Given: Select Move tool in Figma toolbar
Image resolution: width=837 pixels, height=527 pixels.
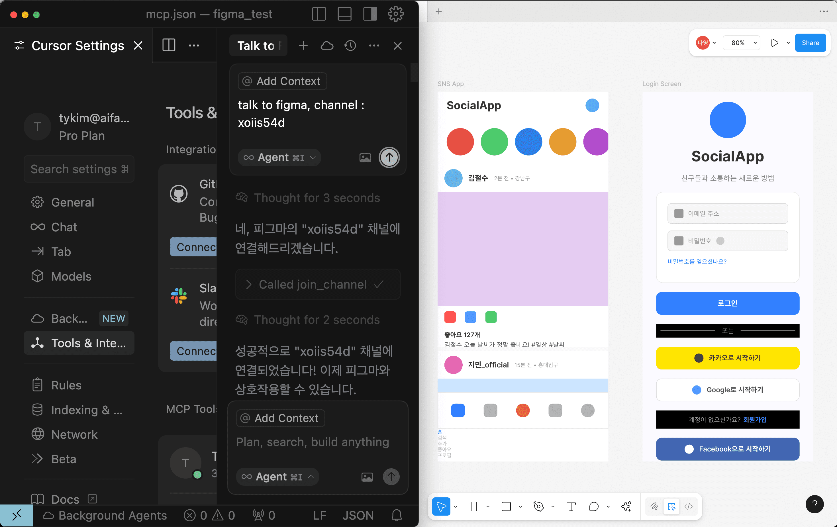Looking at the screenshot, I should [441, 506].
